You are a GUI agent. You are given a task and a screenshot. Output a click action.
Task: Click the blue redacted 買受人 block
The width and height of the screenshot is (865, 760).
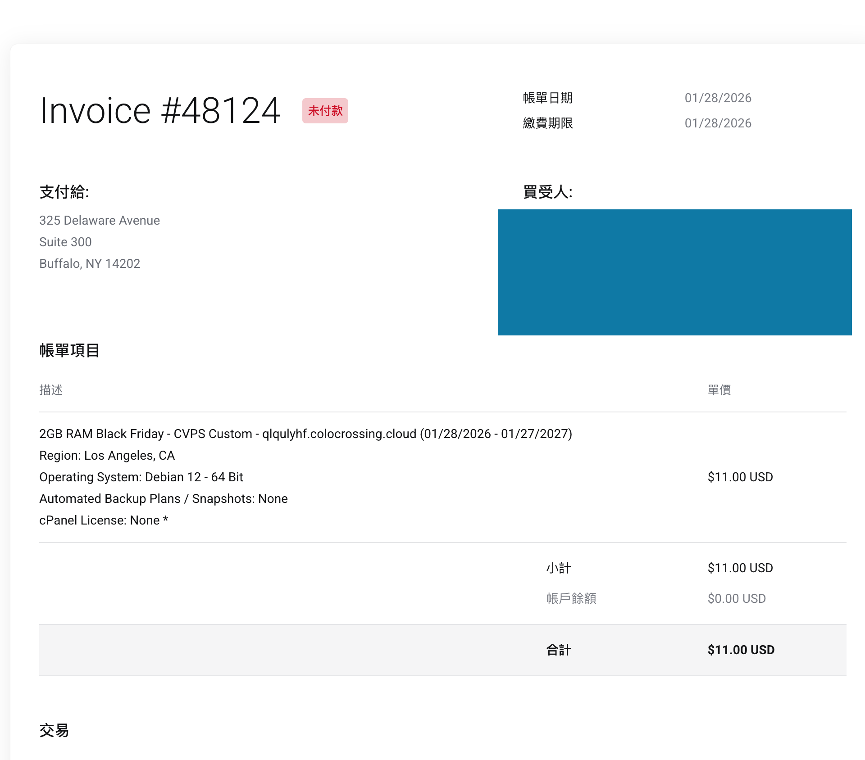674,272
